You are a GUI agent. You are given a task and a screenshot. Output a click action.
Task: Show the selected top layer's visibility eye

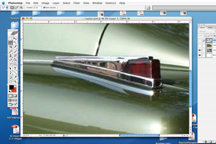[200, 40]
